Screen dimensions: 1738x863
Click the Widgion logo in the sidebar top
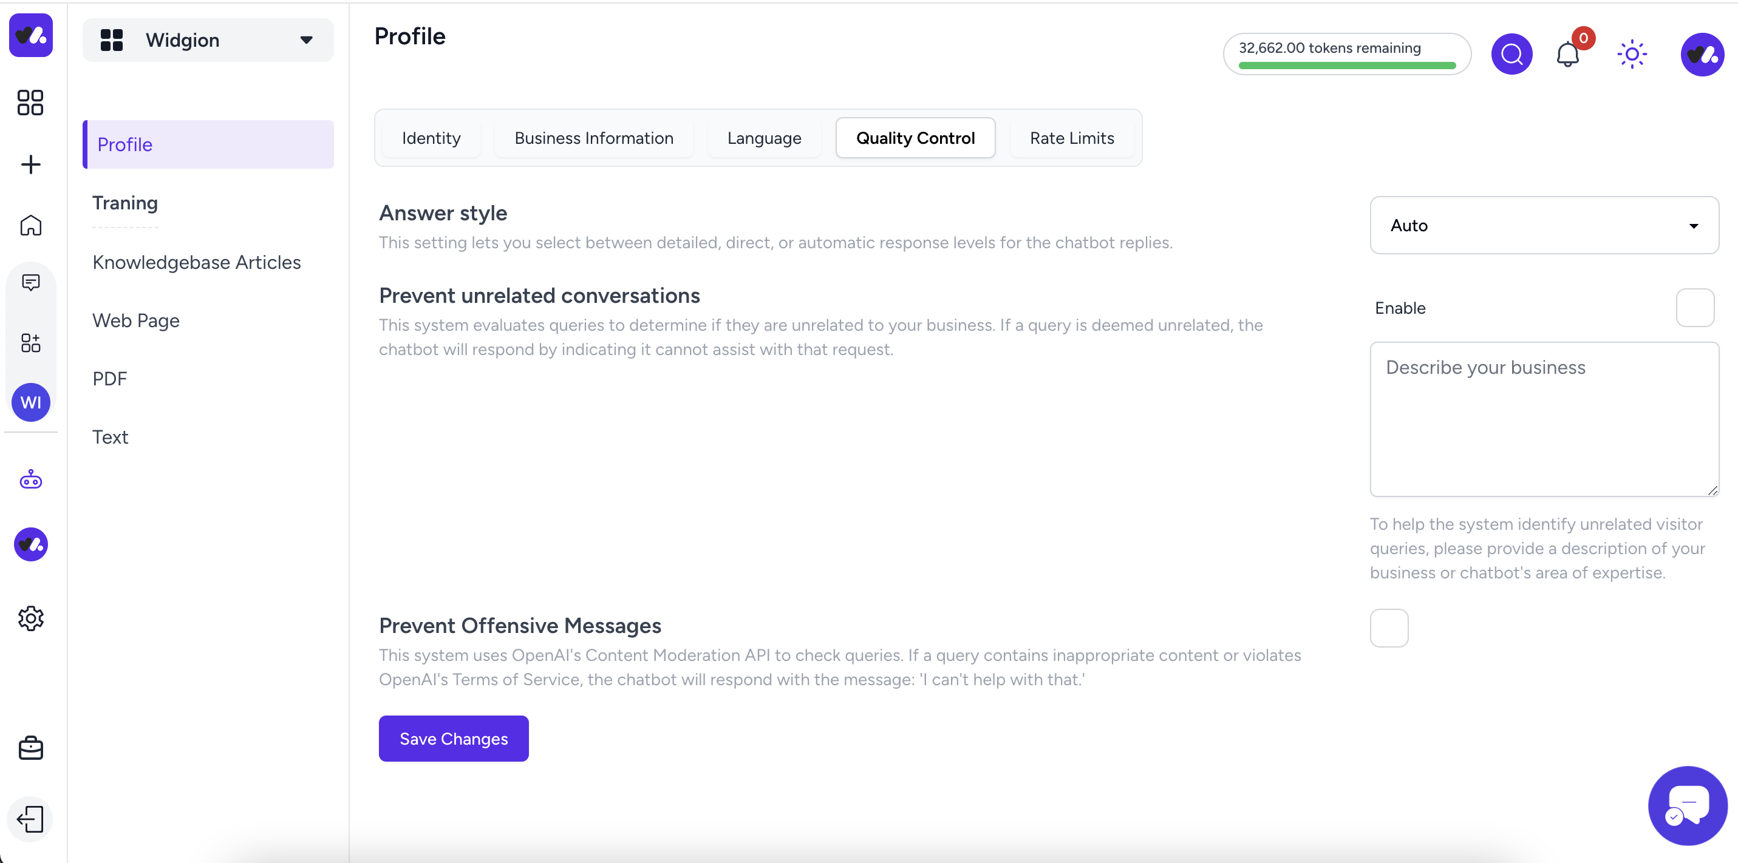point(30,35)
